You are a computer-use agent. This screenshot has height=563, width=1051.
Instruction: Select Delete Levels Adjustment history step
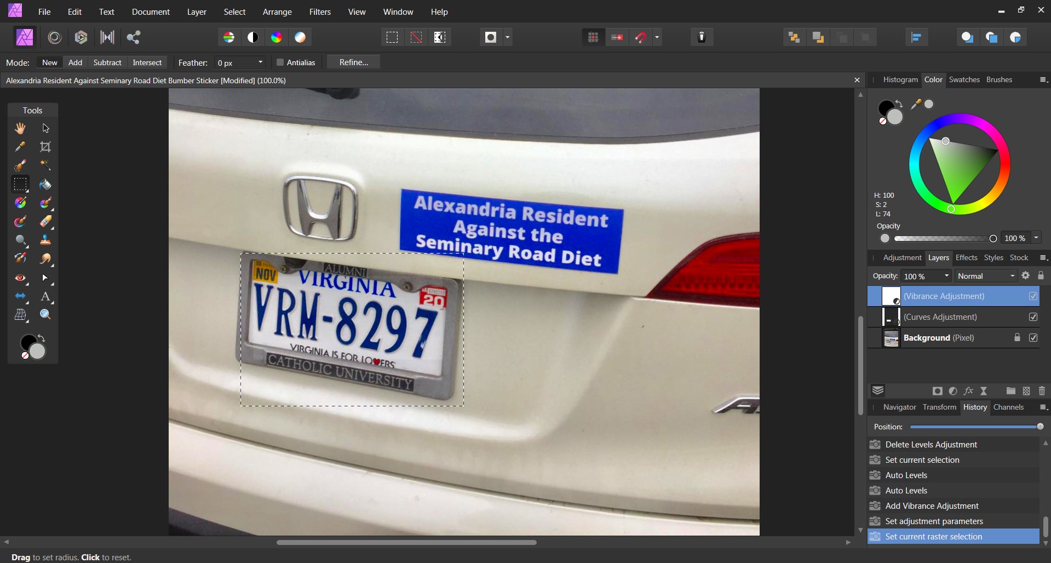954,445
